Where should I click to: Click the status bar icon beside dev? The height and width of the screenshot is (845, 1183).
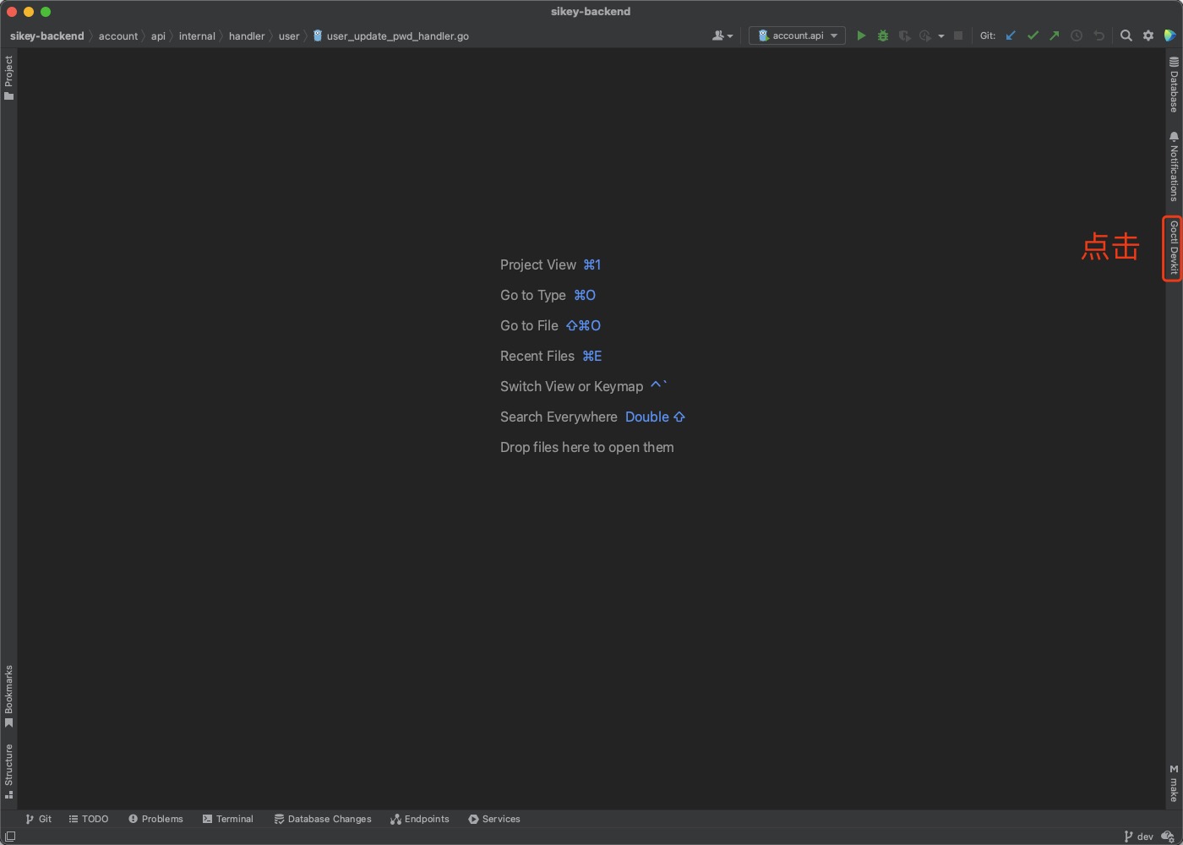pos(1169,837)
